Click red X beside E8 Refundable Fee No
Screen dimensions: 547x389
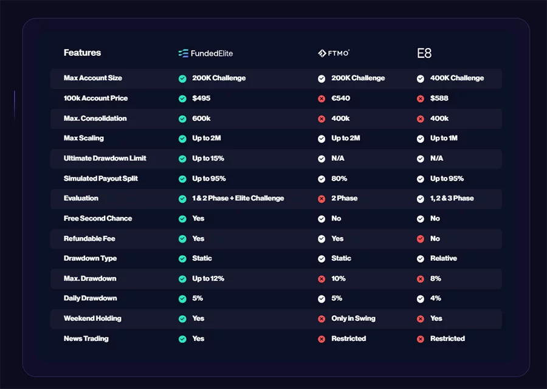tap(421, 239)
